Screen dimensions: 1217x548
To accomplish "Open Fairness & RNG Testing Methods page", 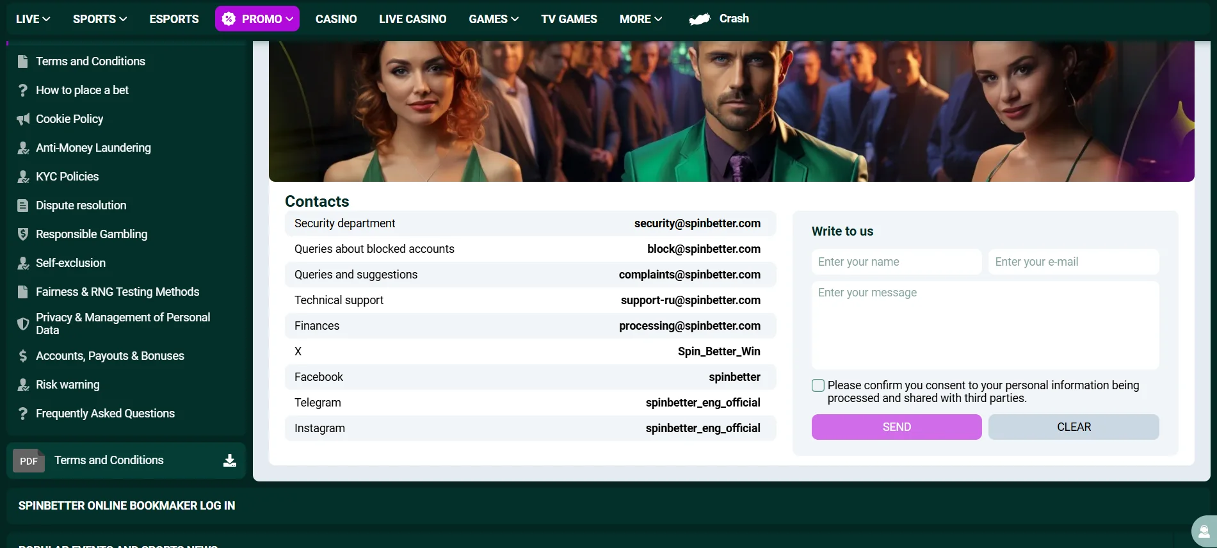I will (117, 292).
